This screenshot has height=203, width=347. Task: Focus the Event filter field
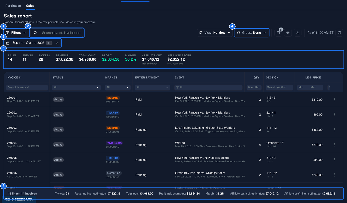click(x=208, y=87)
